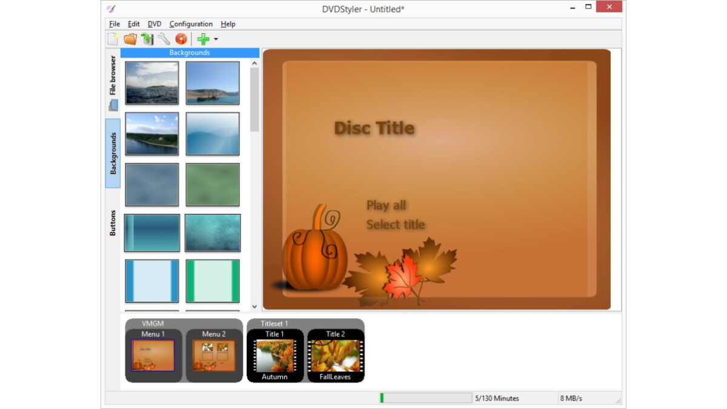The image size is (727, 409).
Task: Click the 5/130 Minutes status text
Action: coord(497,399)
